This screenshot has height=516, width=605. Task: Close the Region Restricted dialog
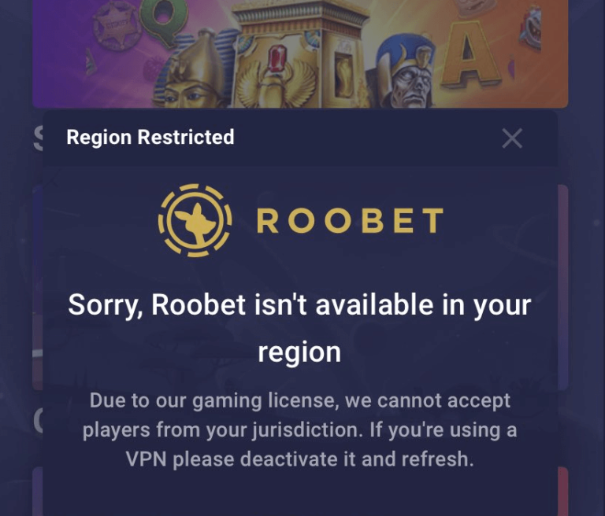tap(512, 138)
